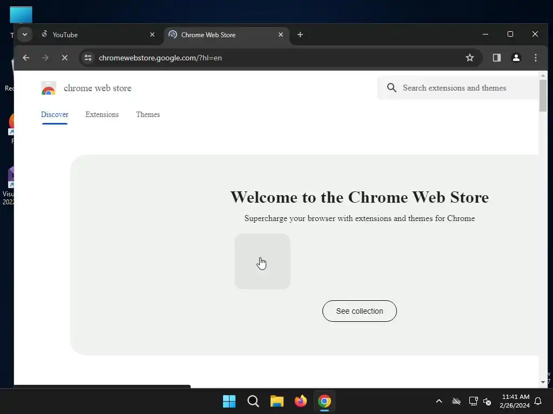Open the notifications bell icon
The height and width of the screenshot is (414, 553).
(x=538, y=401)
